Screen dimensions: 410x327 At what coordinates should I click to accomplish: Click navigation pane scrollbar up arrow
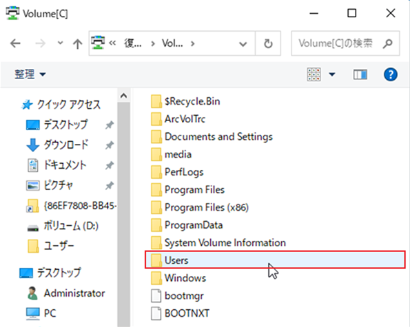(123, 96)
